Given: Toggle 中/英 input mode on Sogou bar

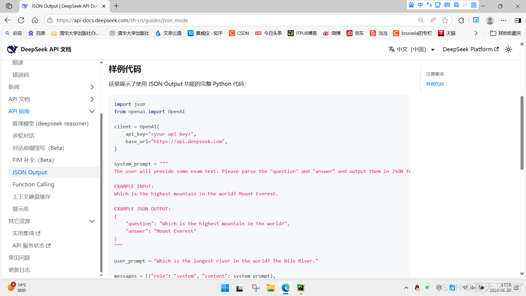Looking at the screenshot, I should pos(420,5).
